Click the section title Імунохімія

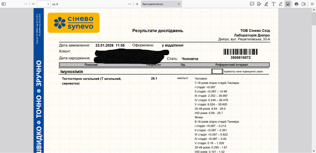pos(71,72)
